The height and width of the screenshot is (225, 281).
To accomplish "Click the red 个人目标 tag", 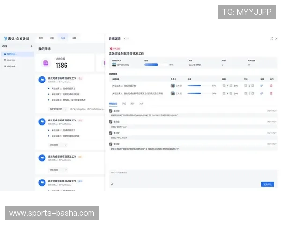I will tap(115, 49).
